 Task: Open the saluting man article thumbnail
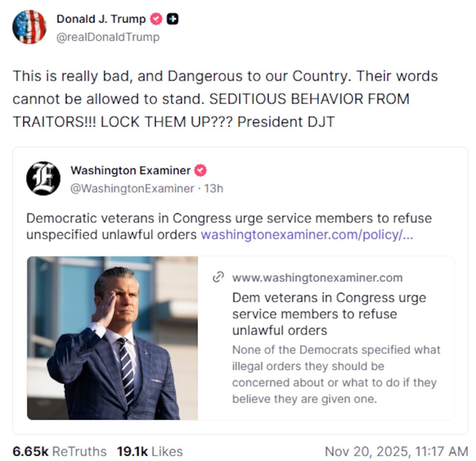tap(112, 338)
